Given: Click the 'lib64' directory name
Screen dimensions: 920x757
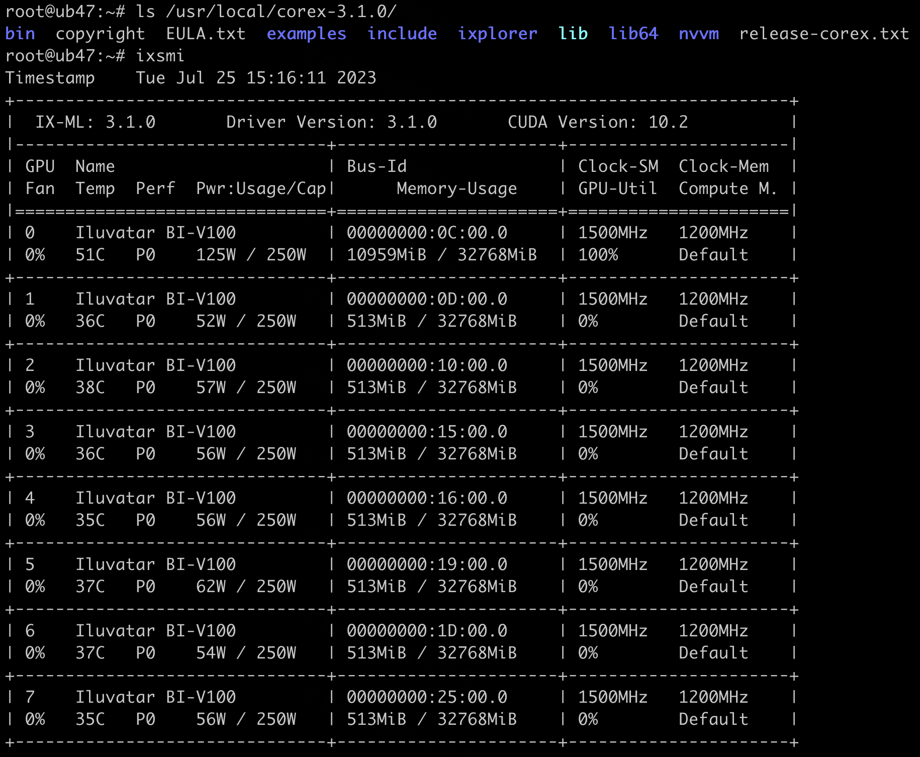Looking at the screenshot, I should point(633,34).
